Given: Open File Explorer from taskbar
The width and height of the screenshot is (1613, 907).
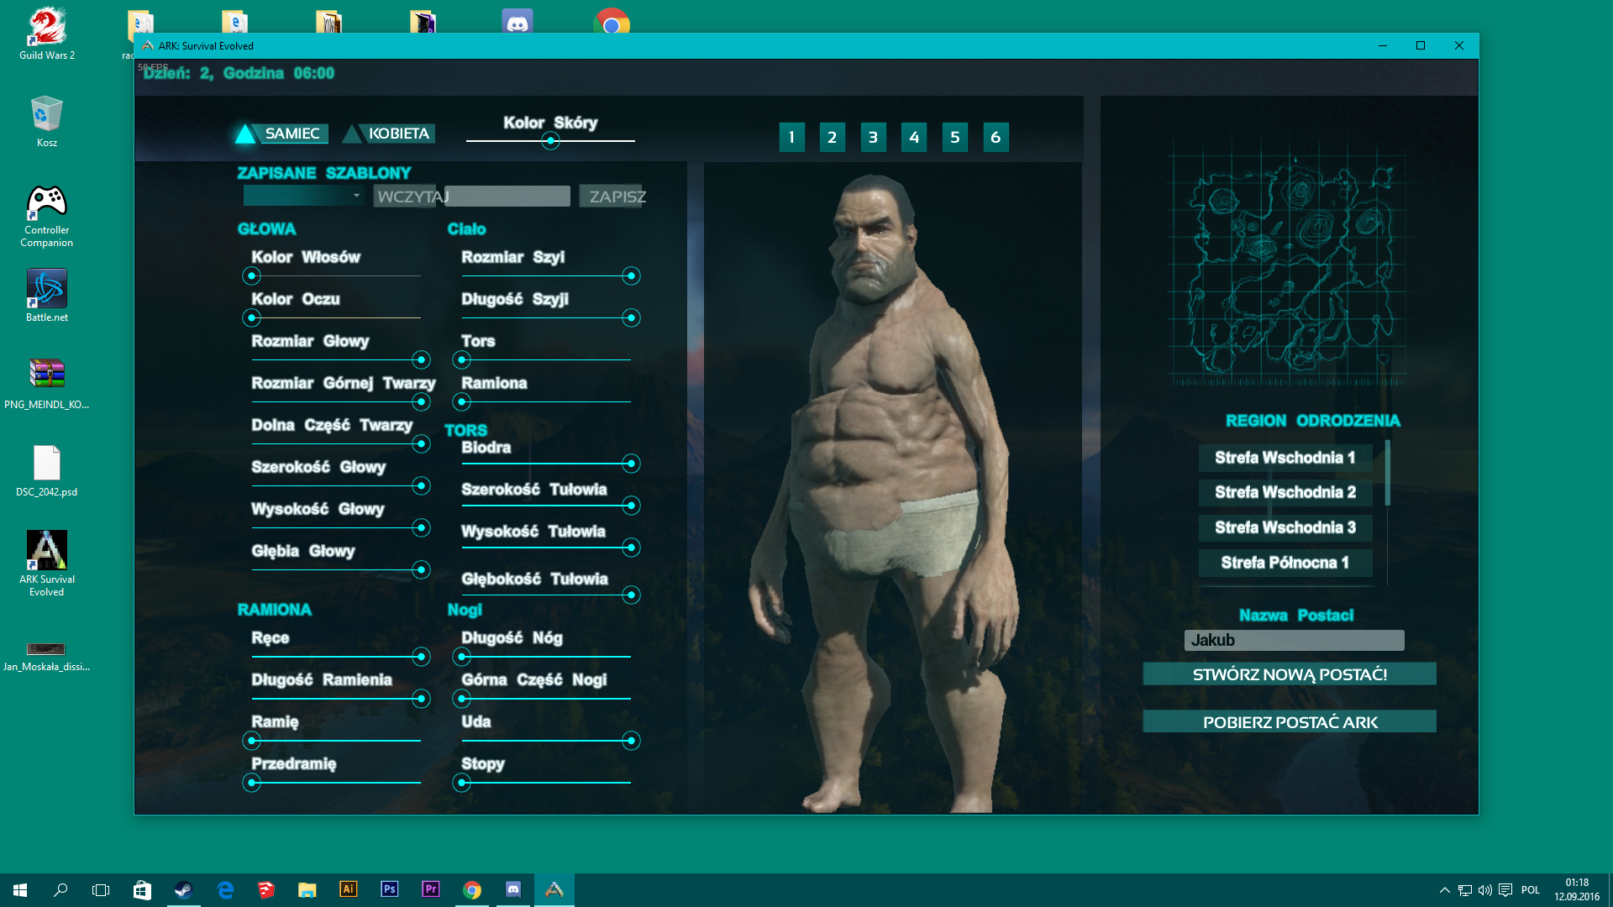Looking at the screenshot, I should click(307, 890).
